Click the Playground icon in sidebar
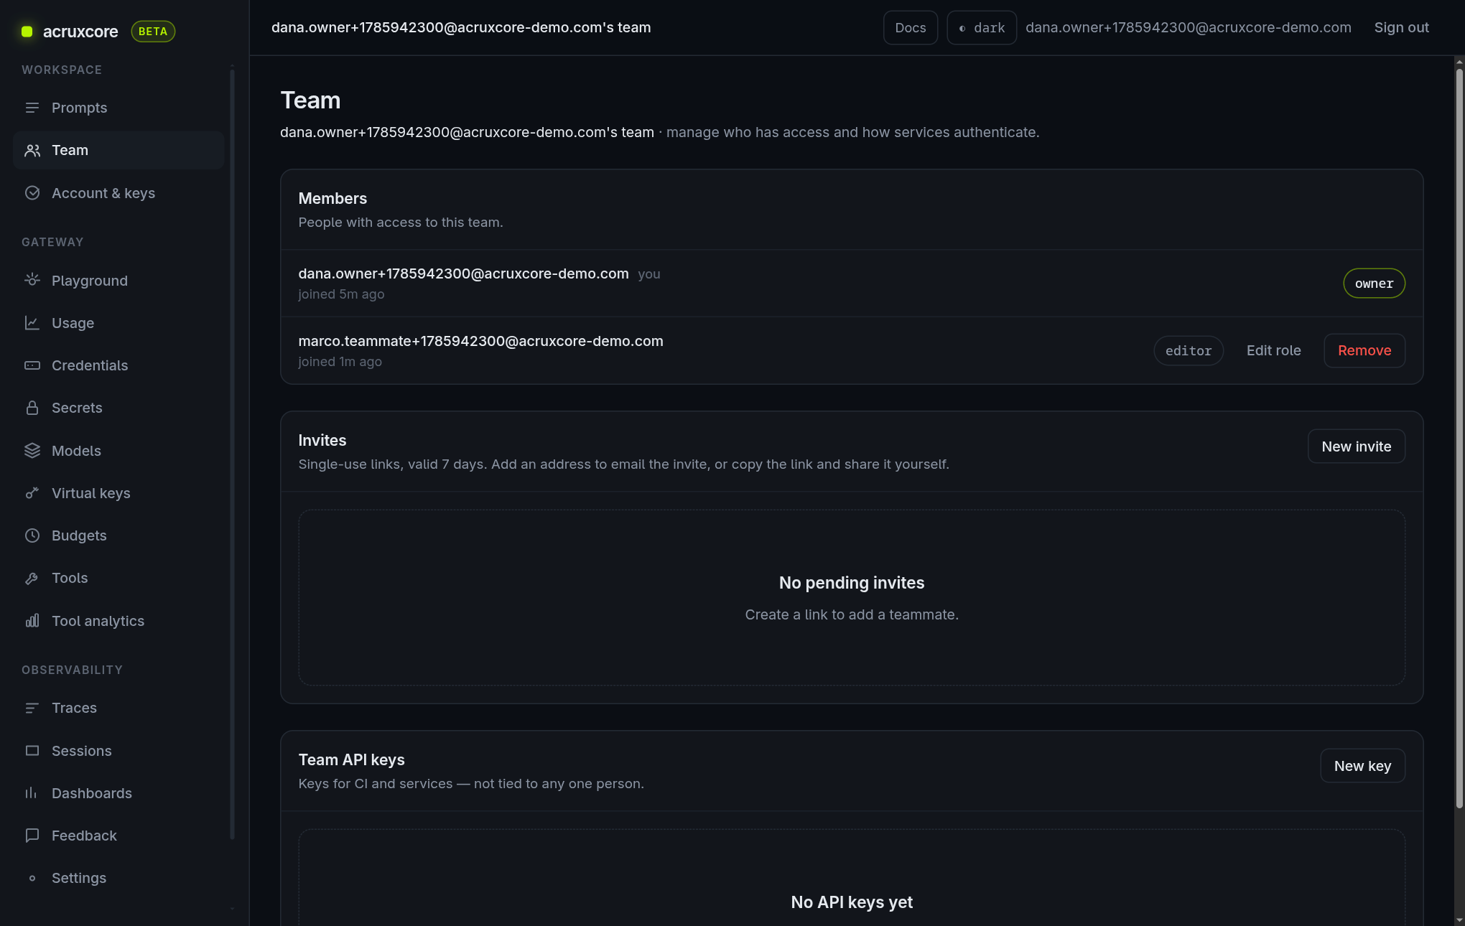This screenshot has width=1465, height=926. point(32,280)
